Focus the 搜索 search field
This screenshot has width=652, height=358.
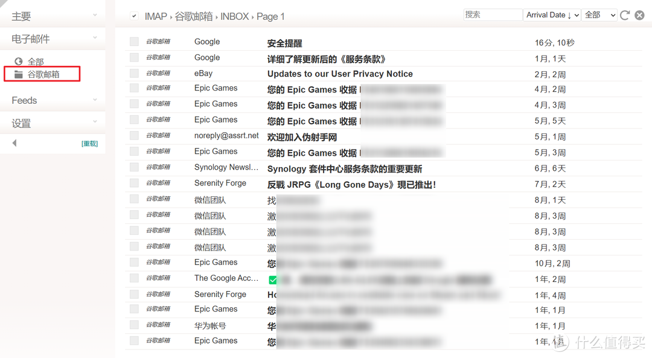click(493, 15)
